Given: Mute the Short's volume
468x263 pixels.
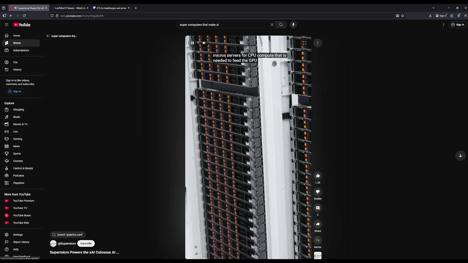Looking at the screenshot, I should (x=204, y=43).
